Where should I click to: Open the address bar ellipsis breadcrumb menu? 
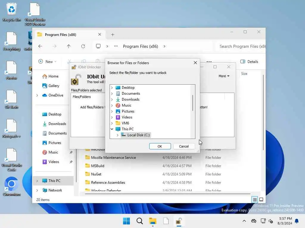pyautogui.click(x=116, y=46)
